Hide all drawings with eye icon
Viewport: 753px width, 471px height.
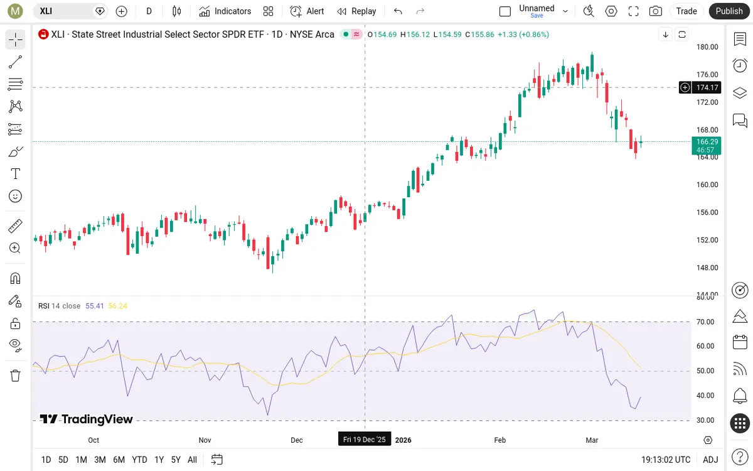click(16, 345)
